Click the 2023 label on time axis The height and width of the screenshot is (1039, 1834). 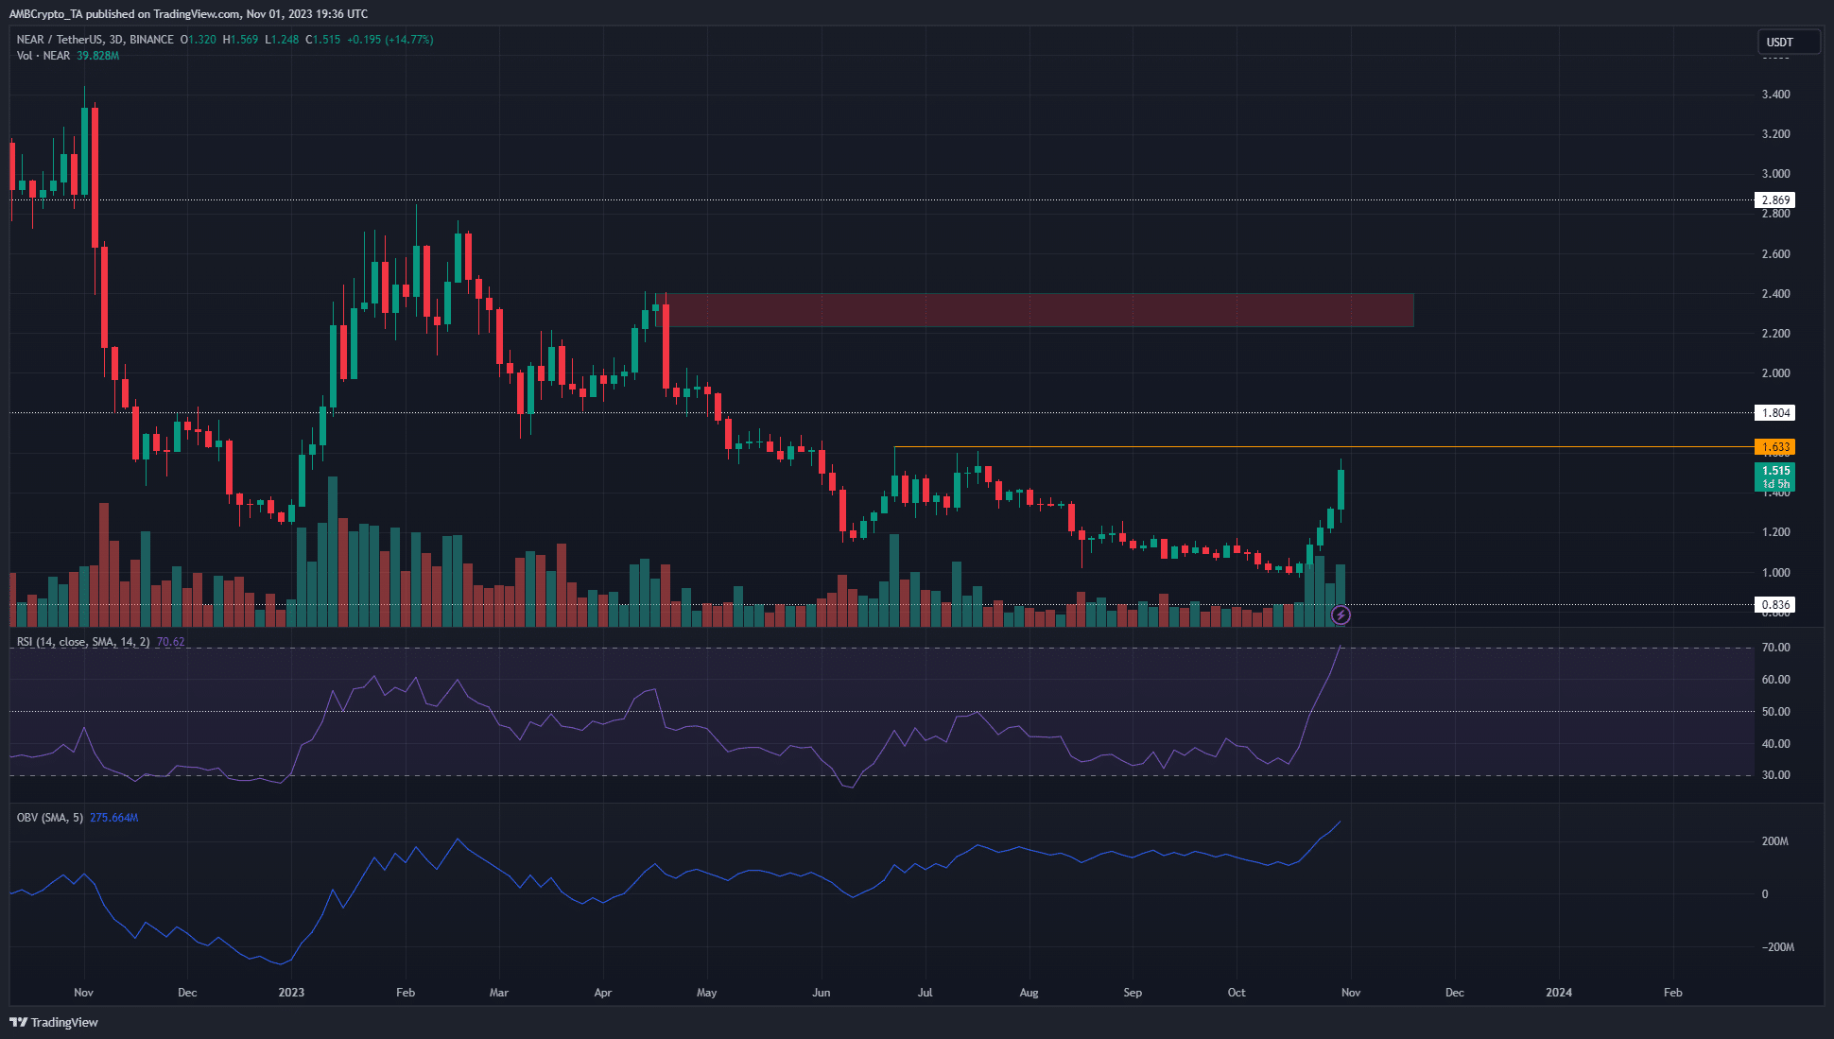pyautogui.click(x=291, y=993)
